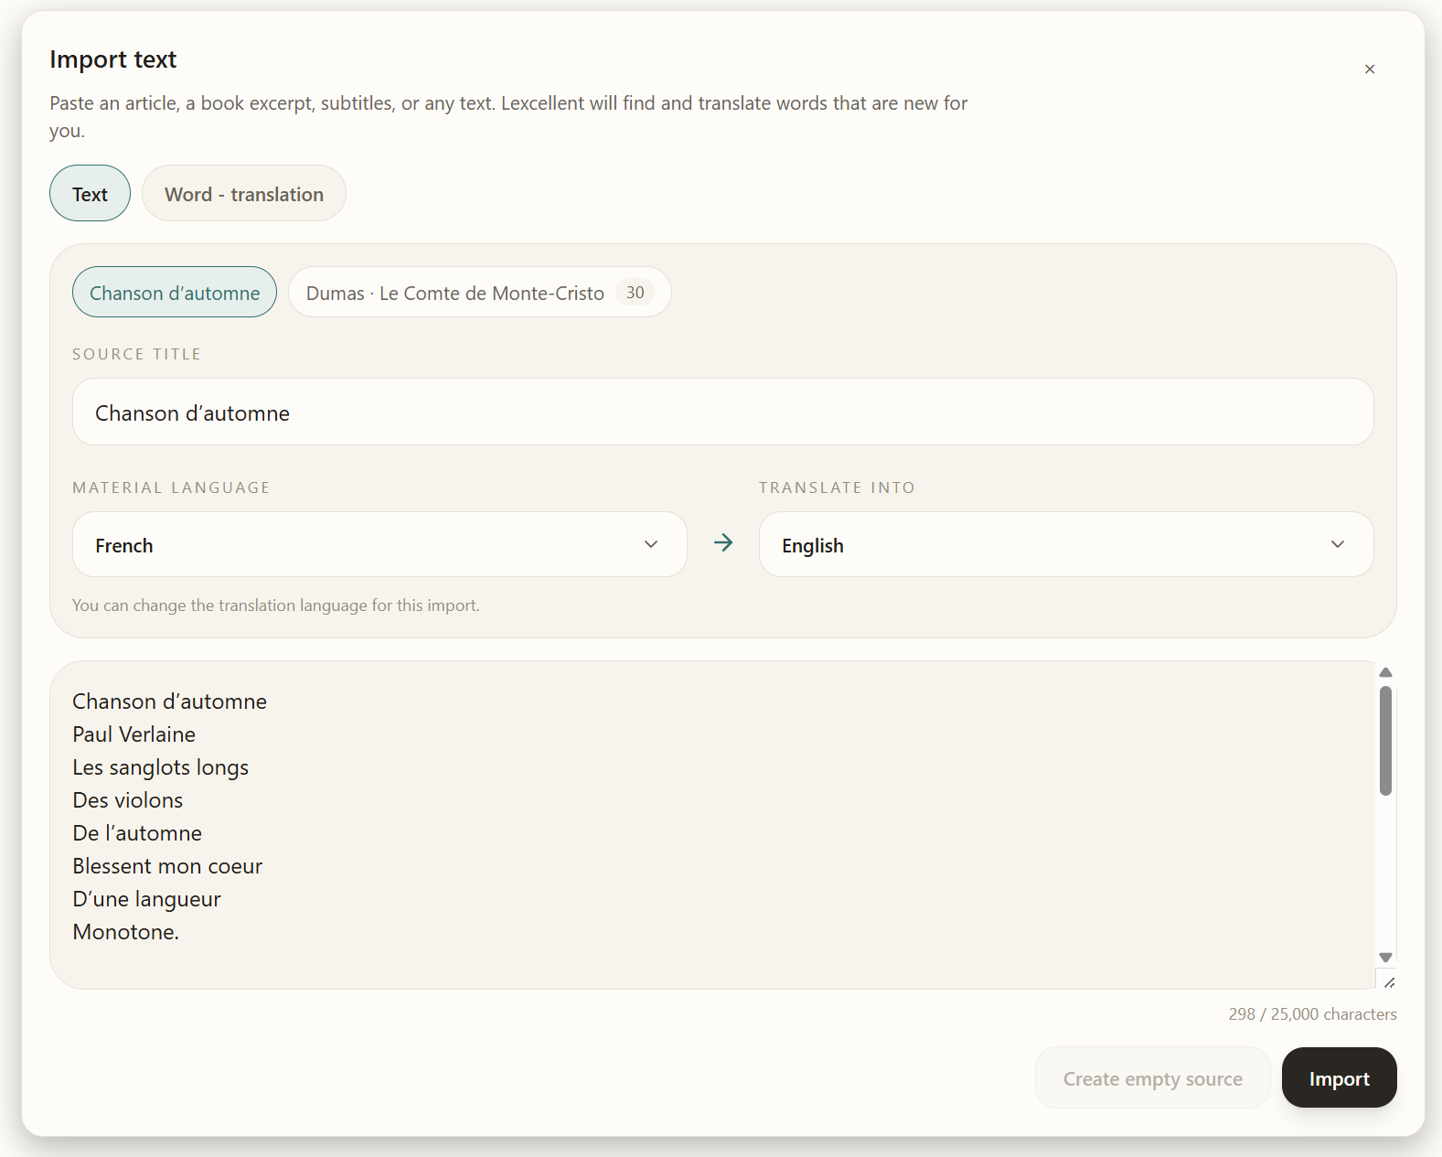
Task: Click the 'Import text' dialog heading
Action: [x=112, y=59]
